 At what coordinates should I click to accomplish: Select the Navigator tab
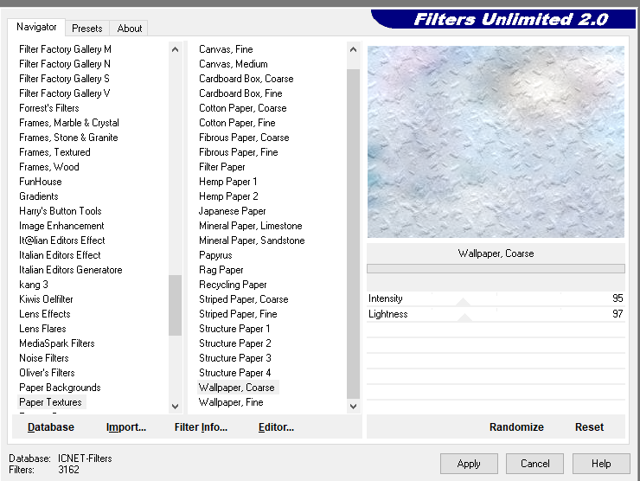pyautogui.click(x=37, y=28)
